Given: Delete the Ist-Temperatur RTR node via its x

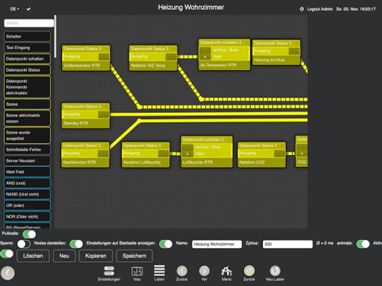Looking at the screenshot, I should [246, 43].
